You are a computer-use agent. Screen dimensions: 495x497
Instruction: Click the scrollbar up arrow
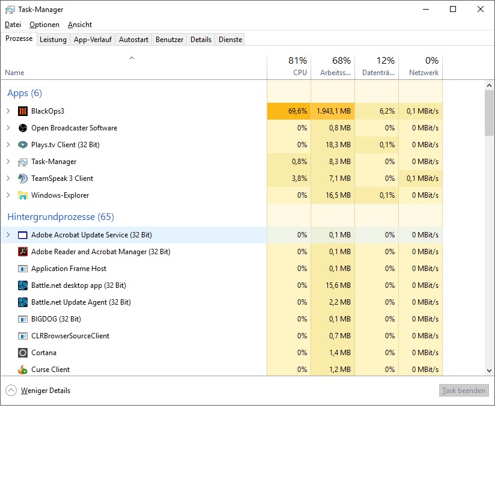[x=489, y=85]
